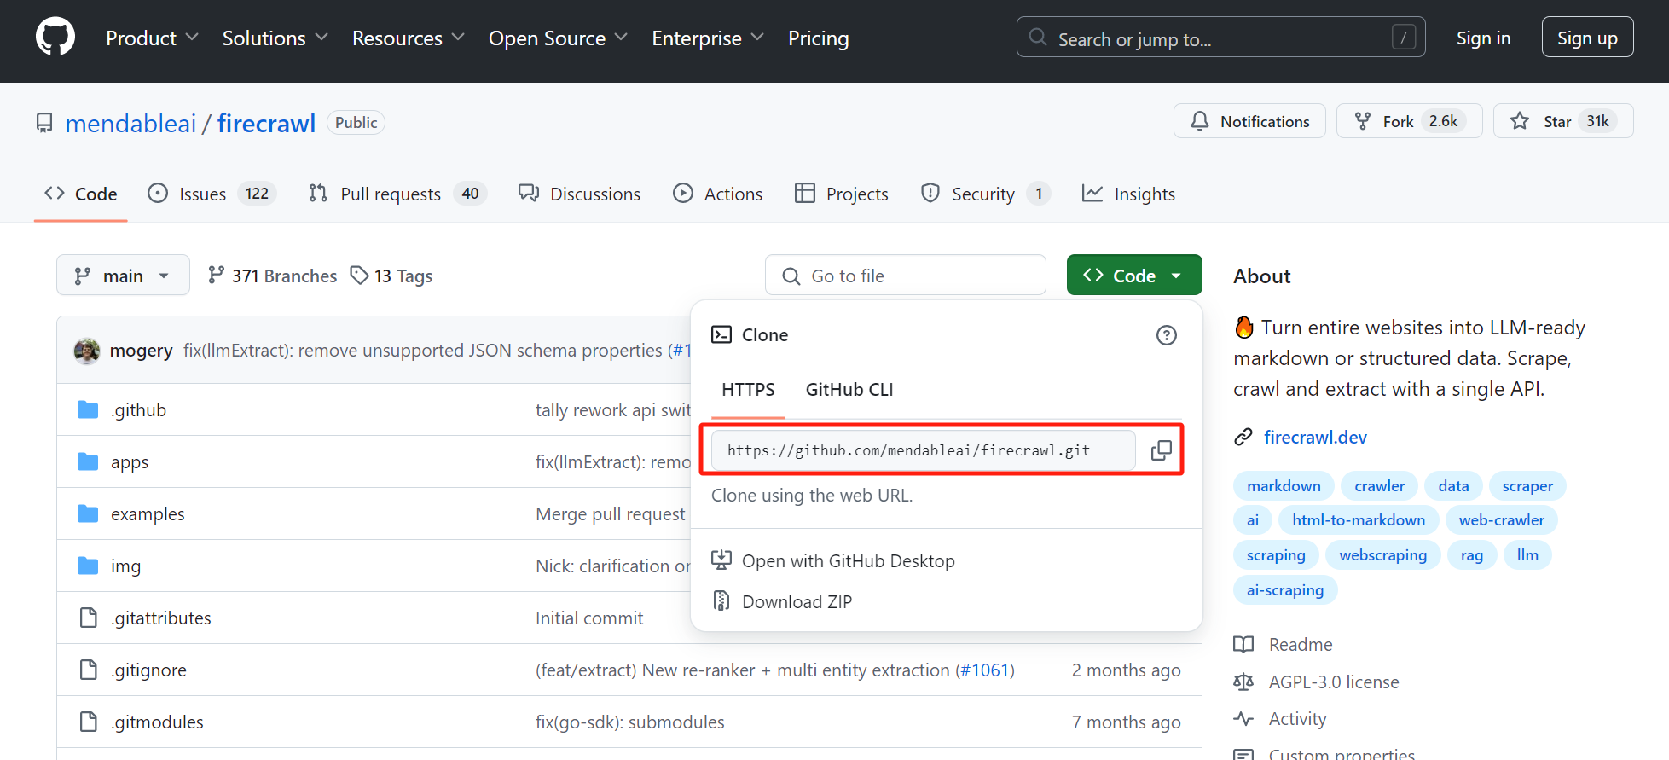Click the Sign in link
This screenshot has width=1669, height=760.
(x=1483, y=38)
